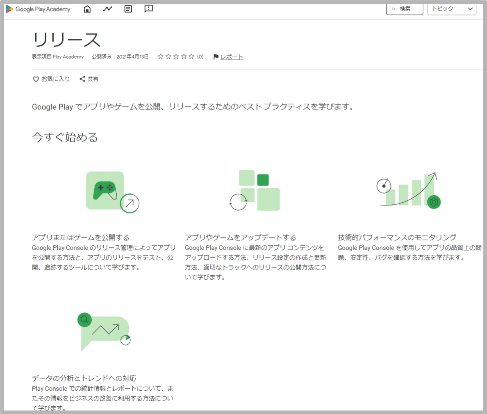This screenshot has width=487, height=414.
Task: Click the (0) rating count
Action: 200,57
